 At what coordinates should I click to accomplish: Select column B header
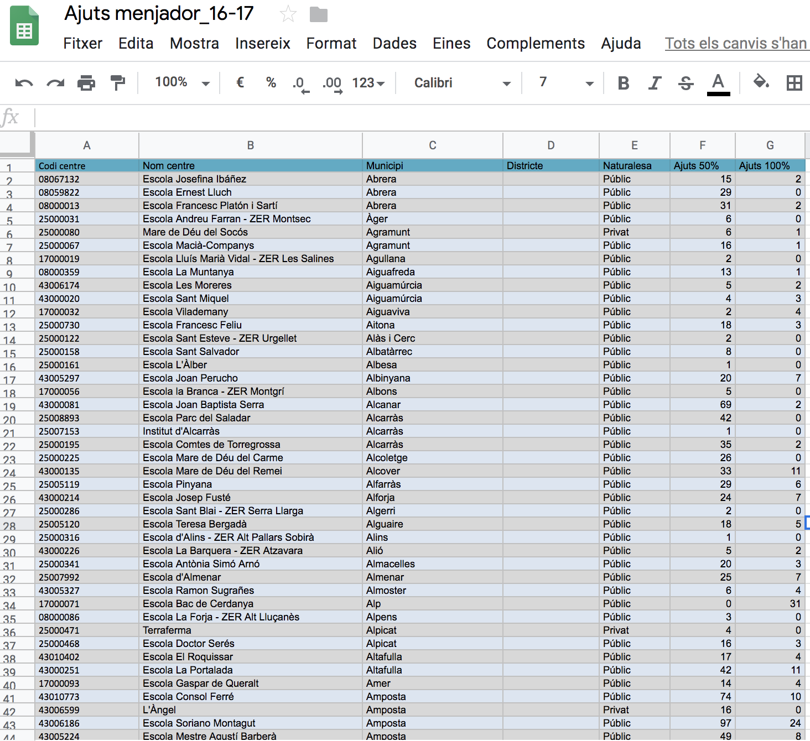(251, 145)
